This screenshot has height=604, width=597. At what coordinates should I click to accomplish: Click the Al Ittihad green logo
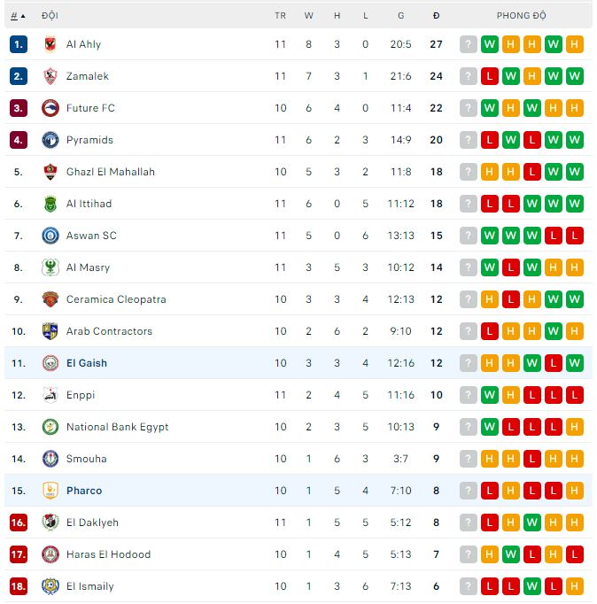[50, 204]
